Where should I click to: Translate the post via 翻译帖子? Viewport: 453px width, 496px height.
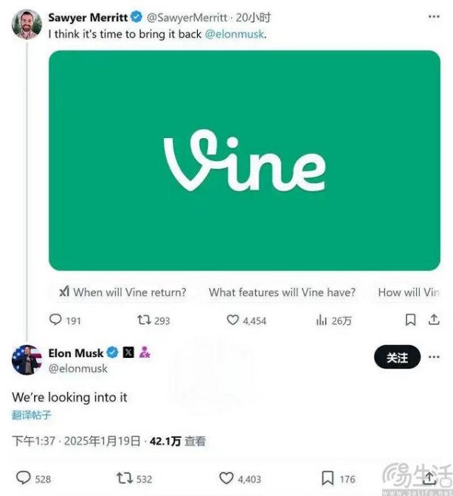[32, 414]
